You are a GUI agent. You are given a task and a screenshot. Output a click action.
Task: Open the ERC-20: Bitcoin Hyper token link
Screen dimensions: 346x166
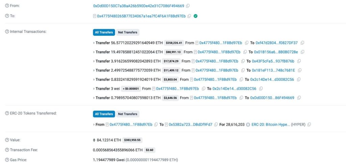point(270,124)
